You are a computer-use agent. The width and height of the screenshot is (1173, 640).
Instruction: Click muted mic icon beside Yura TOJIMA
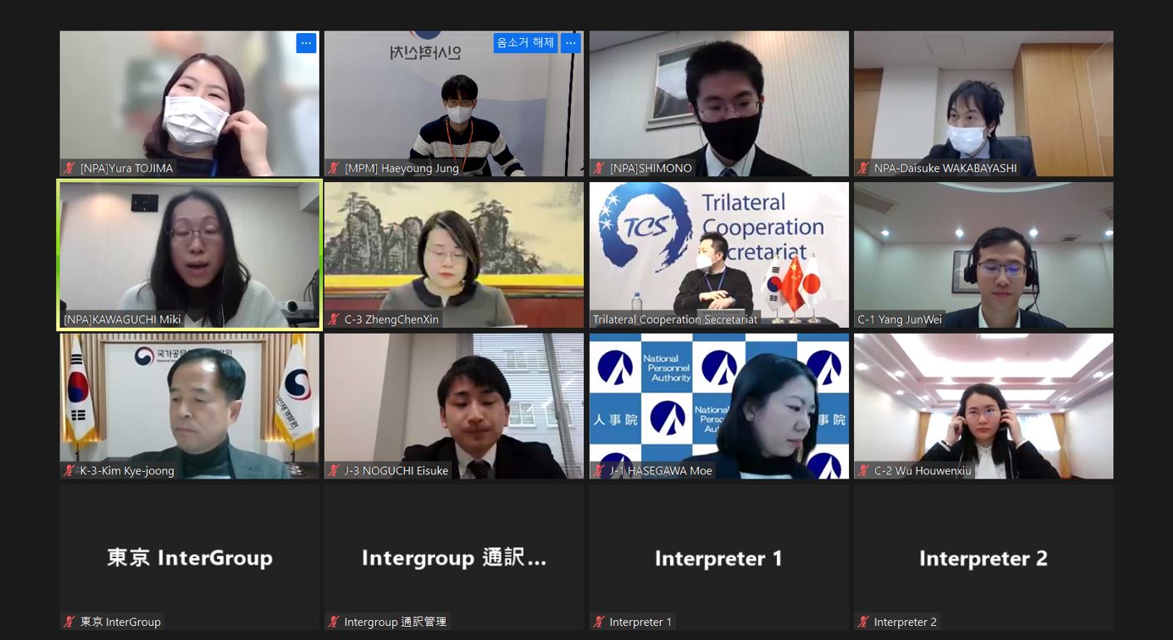point(70,168)
